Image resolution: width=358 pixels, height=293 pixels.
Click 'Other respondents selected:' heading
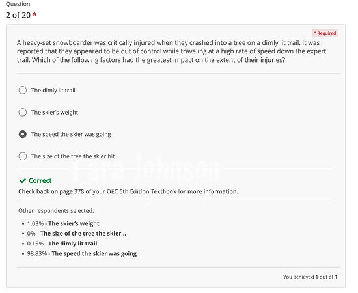coord(56,210)
